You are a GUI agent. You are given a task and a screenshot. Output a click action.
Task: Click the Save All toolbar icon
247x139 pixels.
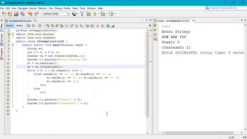click(x=22, y=14)
